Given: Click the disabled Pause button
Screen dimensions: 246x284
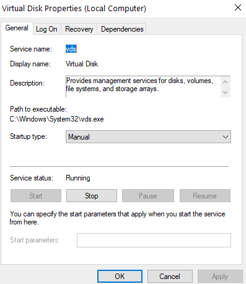Looking at the screenshot, I should click(148, 195).
